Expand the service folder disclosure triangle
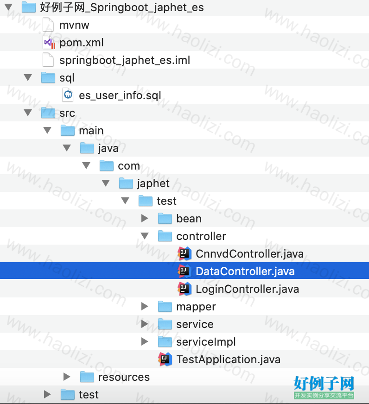The image size is (369, 404). [x=145, y=324]
